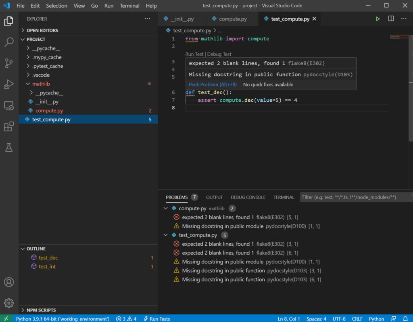Image resolution: width=413 pixels, height=322 pixels.
Task: Expand the .vscode folder
Action: (x=41, y=75)
